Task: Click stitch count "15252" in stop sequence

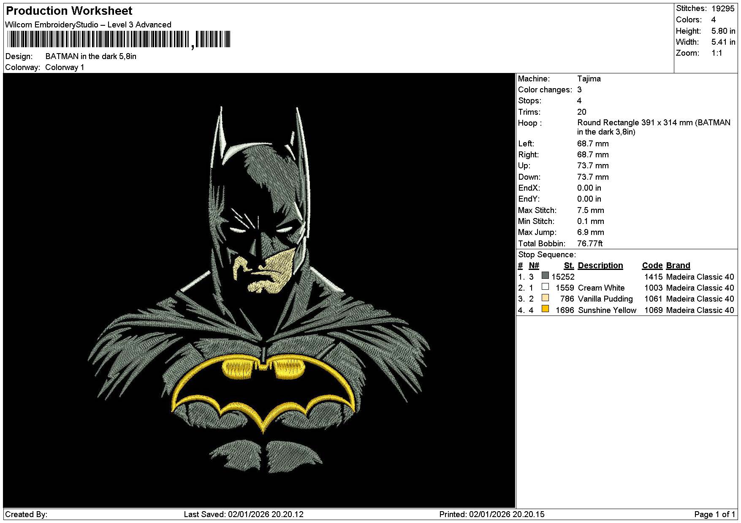Action: point(563,277)
